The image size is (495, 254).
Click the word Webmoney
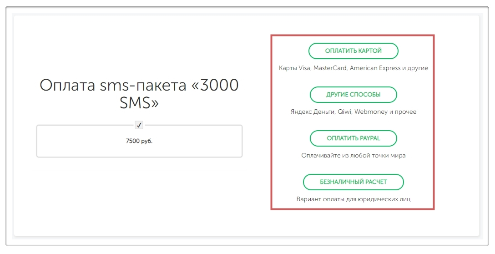370,112
